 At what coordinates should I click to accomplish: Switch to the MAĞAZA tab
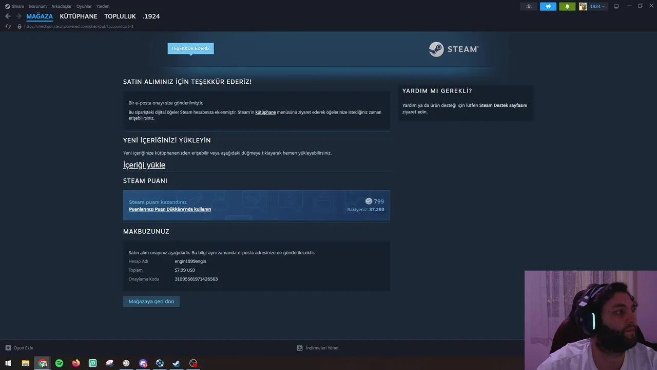pyautogui.click(x=40, y=16)
